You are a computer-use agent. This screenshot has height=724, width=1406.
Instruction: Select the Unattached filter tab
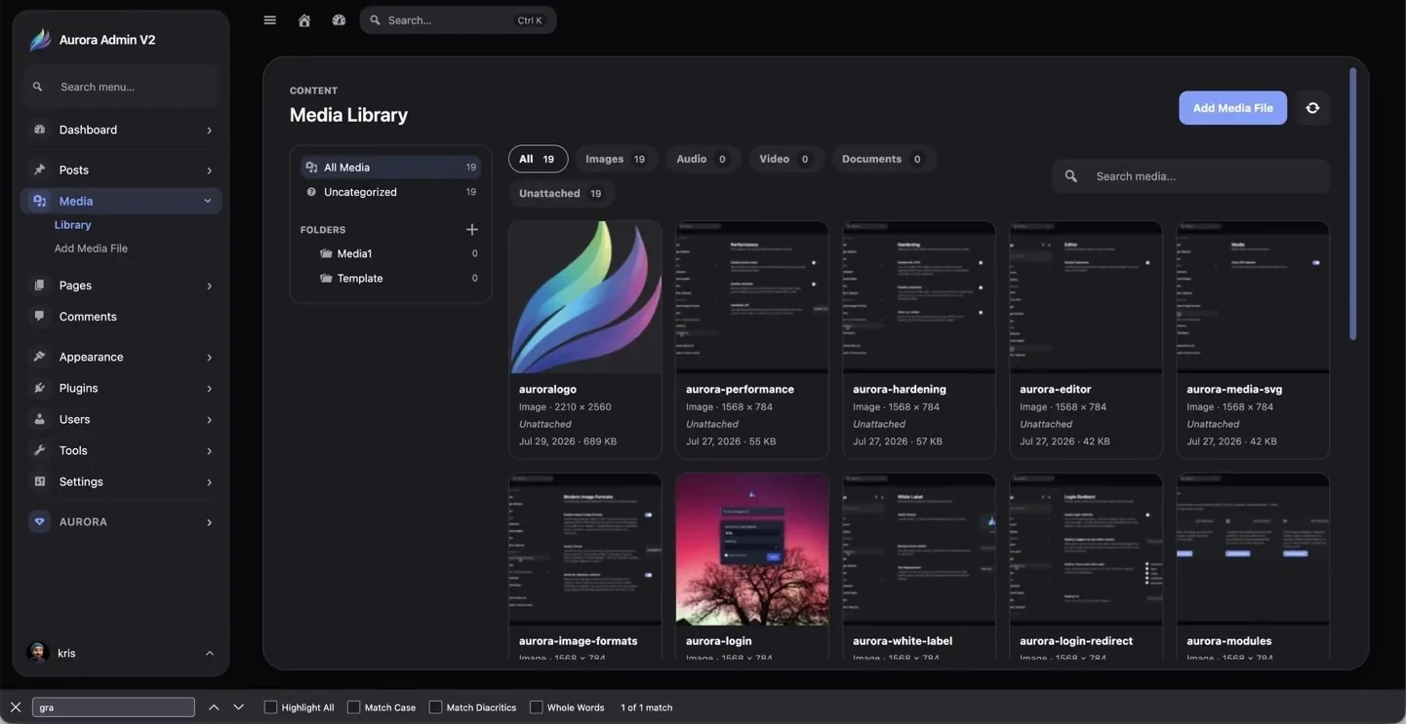tap(561, 193)
